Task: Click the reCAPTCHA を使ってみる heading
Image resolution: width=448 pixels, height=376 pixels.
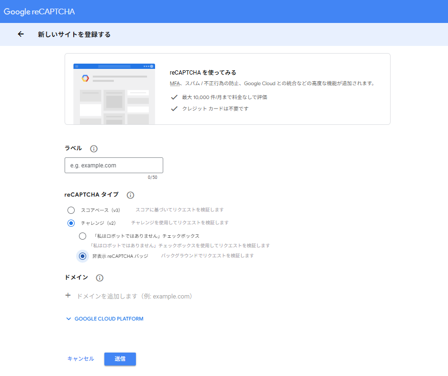Action: click(203, 73)
